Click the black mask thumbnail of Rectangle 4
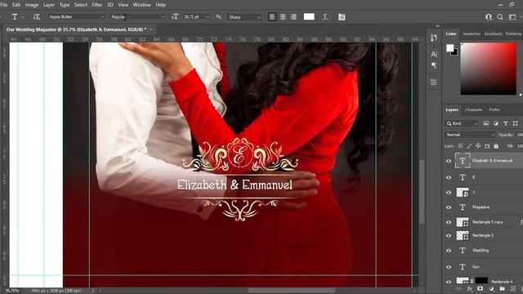This screenshot has height=294, width=523. (481, 281)
